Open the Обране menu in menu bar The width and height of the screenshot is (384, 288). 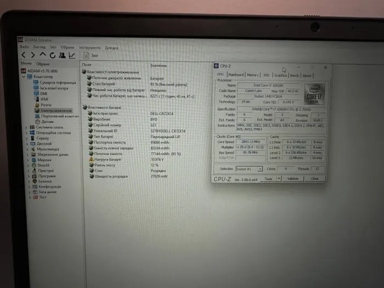coord(67,47)
